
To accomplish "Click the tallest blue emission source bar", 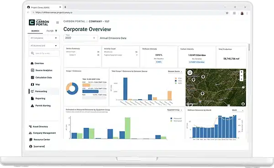I will (x=125, y=89).
